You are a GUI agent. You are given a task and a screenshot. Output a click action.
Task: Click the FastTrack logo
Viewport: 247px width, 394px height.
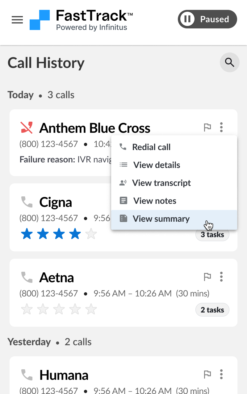coord(81,20)
